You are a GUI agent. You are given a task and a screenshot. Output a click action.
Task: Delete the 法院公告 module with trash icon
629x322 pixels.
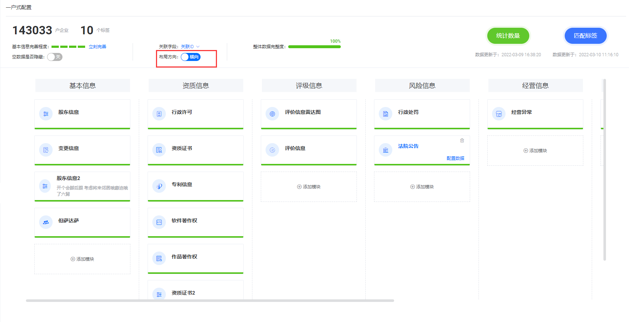pos(462,140)
